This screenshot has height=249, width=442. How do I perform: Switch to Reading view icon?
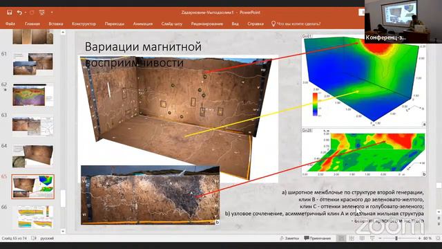tap(362, 239)
